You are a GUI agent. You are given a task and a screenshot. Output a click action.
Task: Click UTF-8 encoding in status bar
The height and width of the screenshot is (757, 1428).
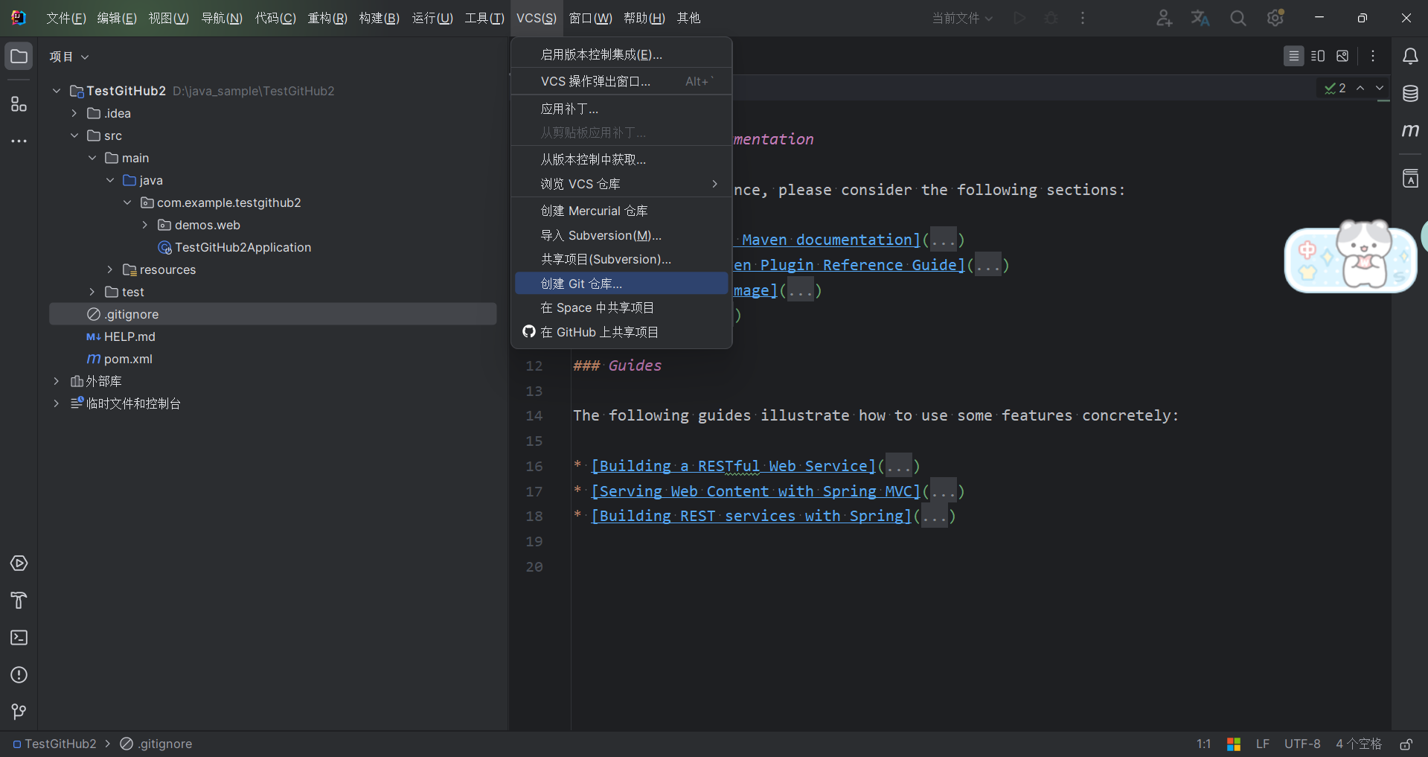click(x=1302, y=744)
